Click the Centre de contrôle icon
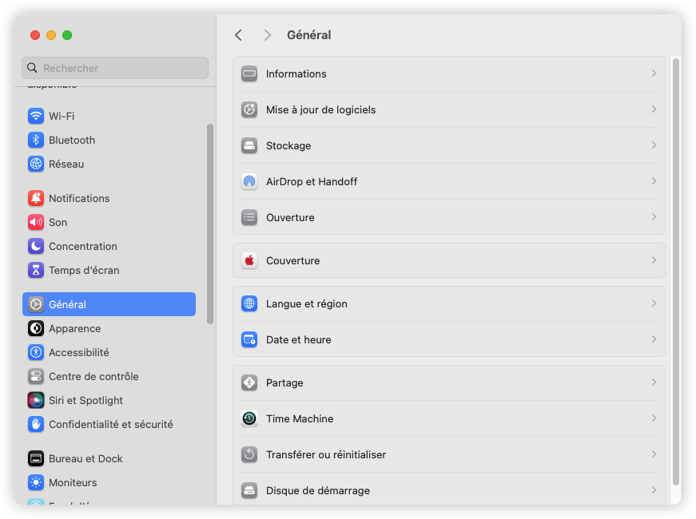 coord(36,376)
